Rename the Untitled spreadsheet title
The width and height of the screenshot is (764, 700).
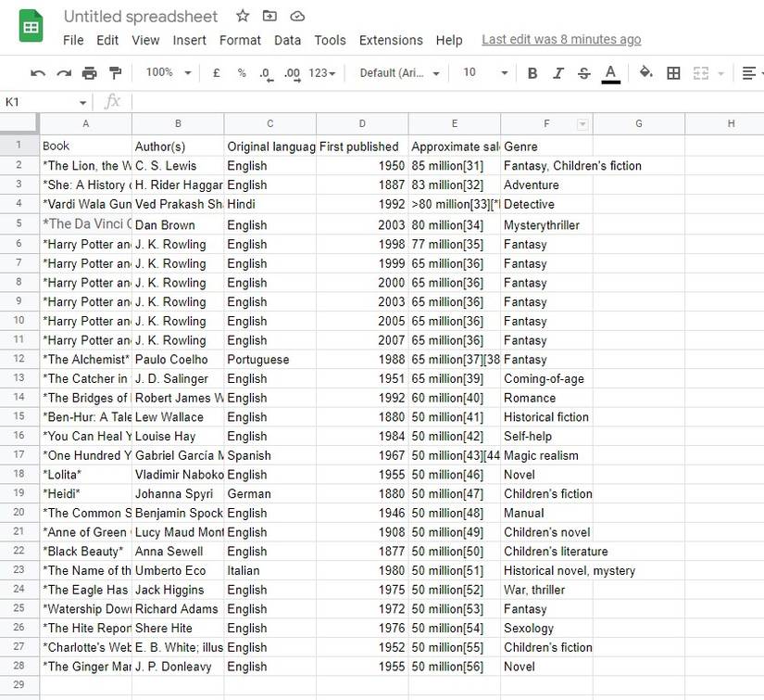(x=140, y=16)
